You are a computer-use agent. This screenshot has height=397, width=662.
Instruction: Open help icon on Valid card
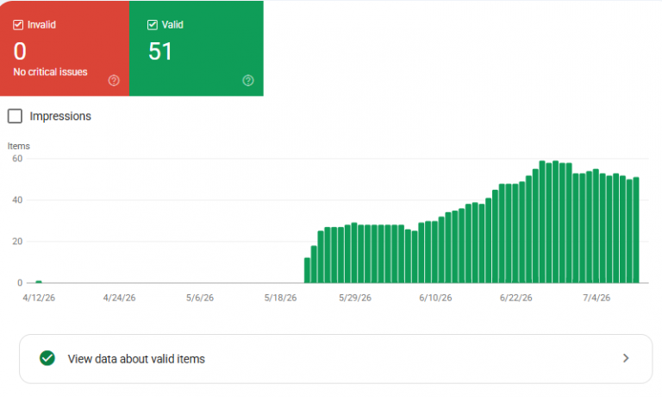click(x=248, y=80)
